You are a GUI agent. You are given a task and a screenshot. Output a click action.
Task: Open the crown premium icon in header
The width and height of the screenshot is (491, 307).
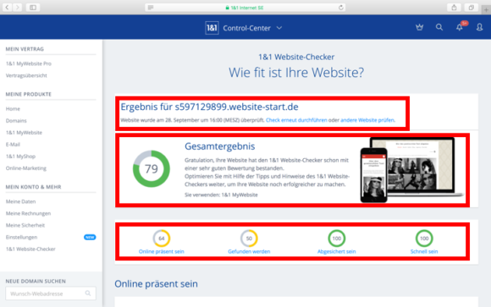click(x=419, y=28)
